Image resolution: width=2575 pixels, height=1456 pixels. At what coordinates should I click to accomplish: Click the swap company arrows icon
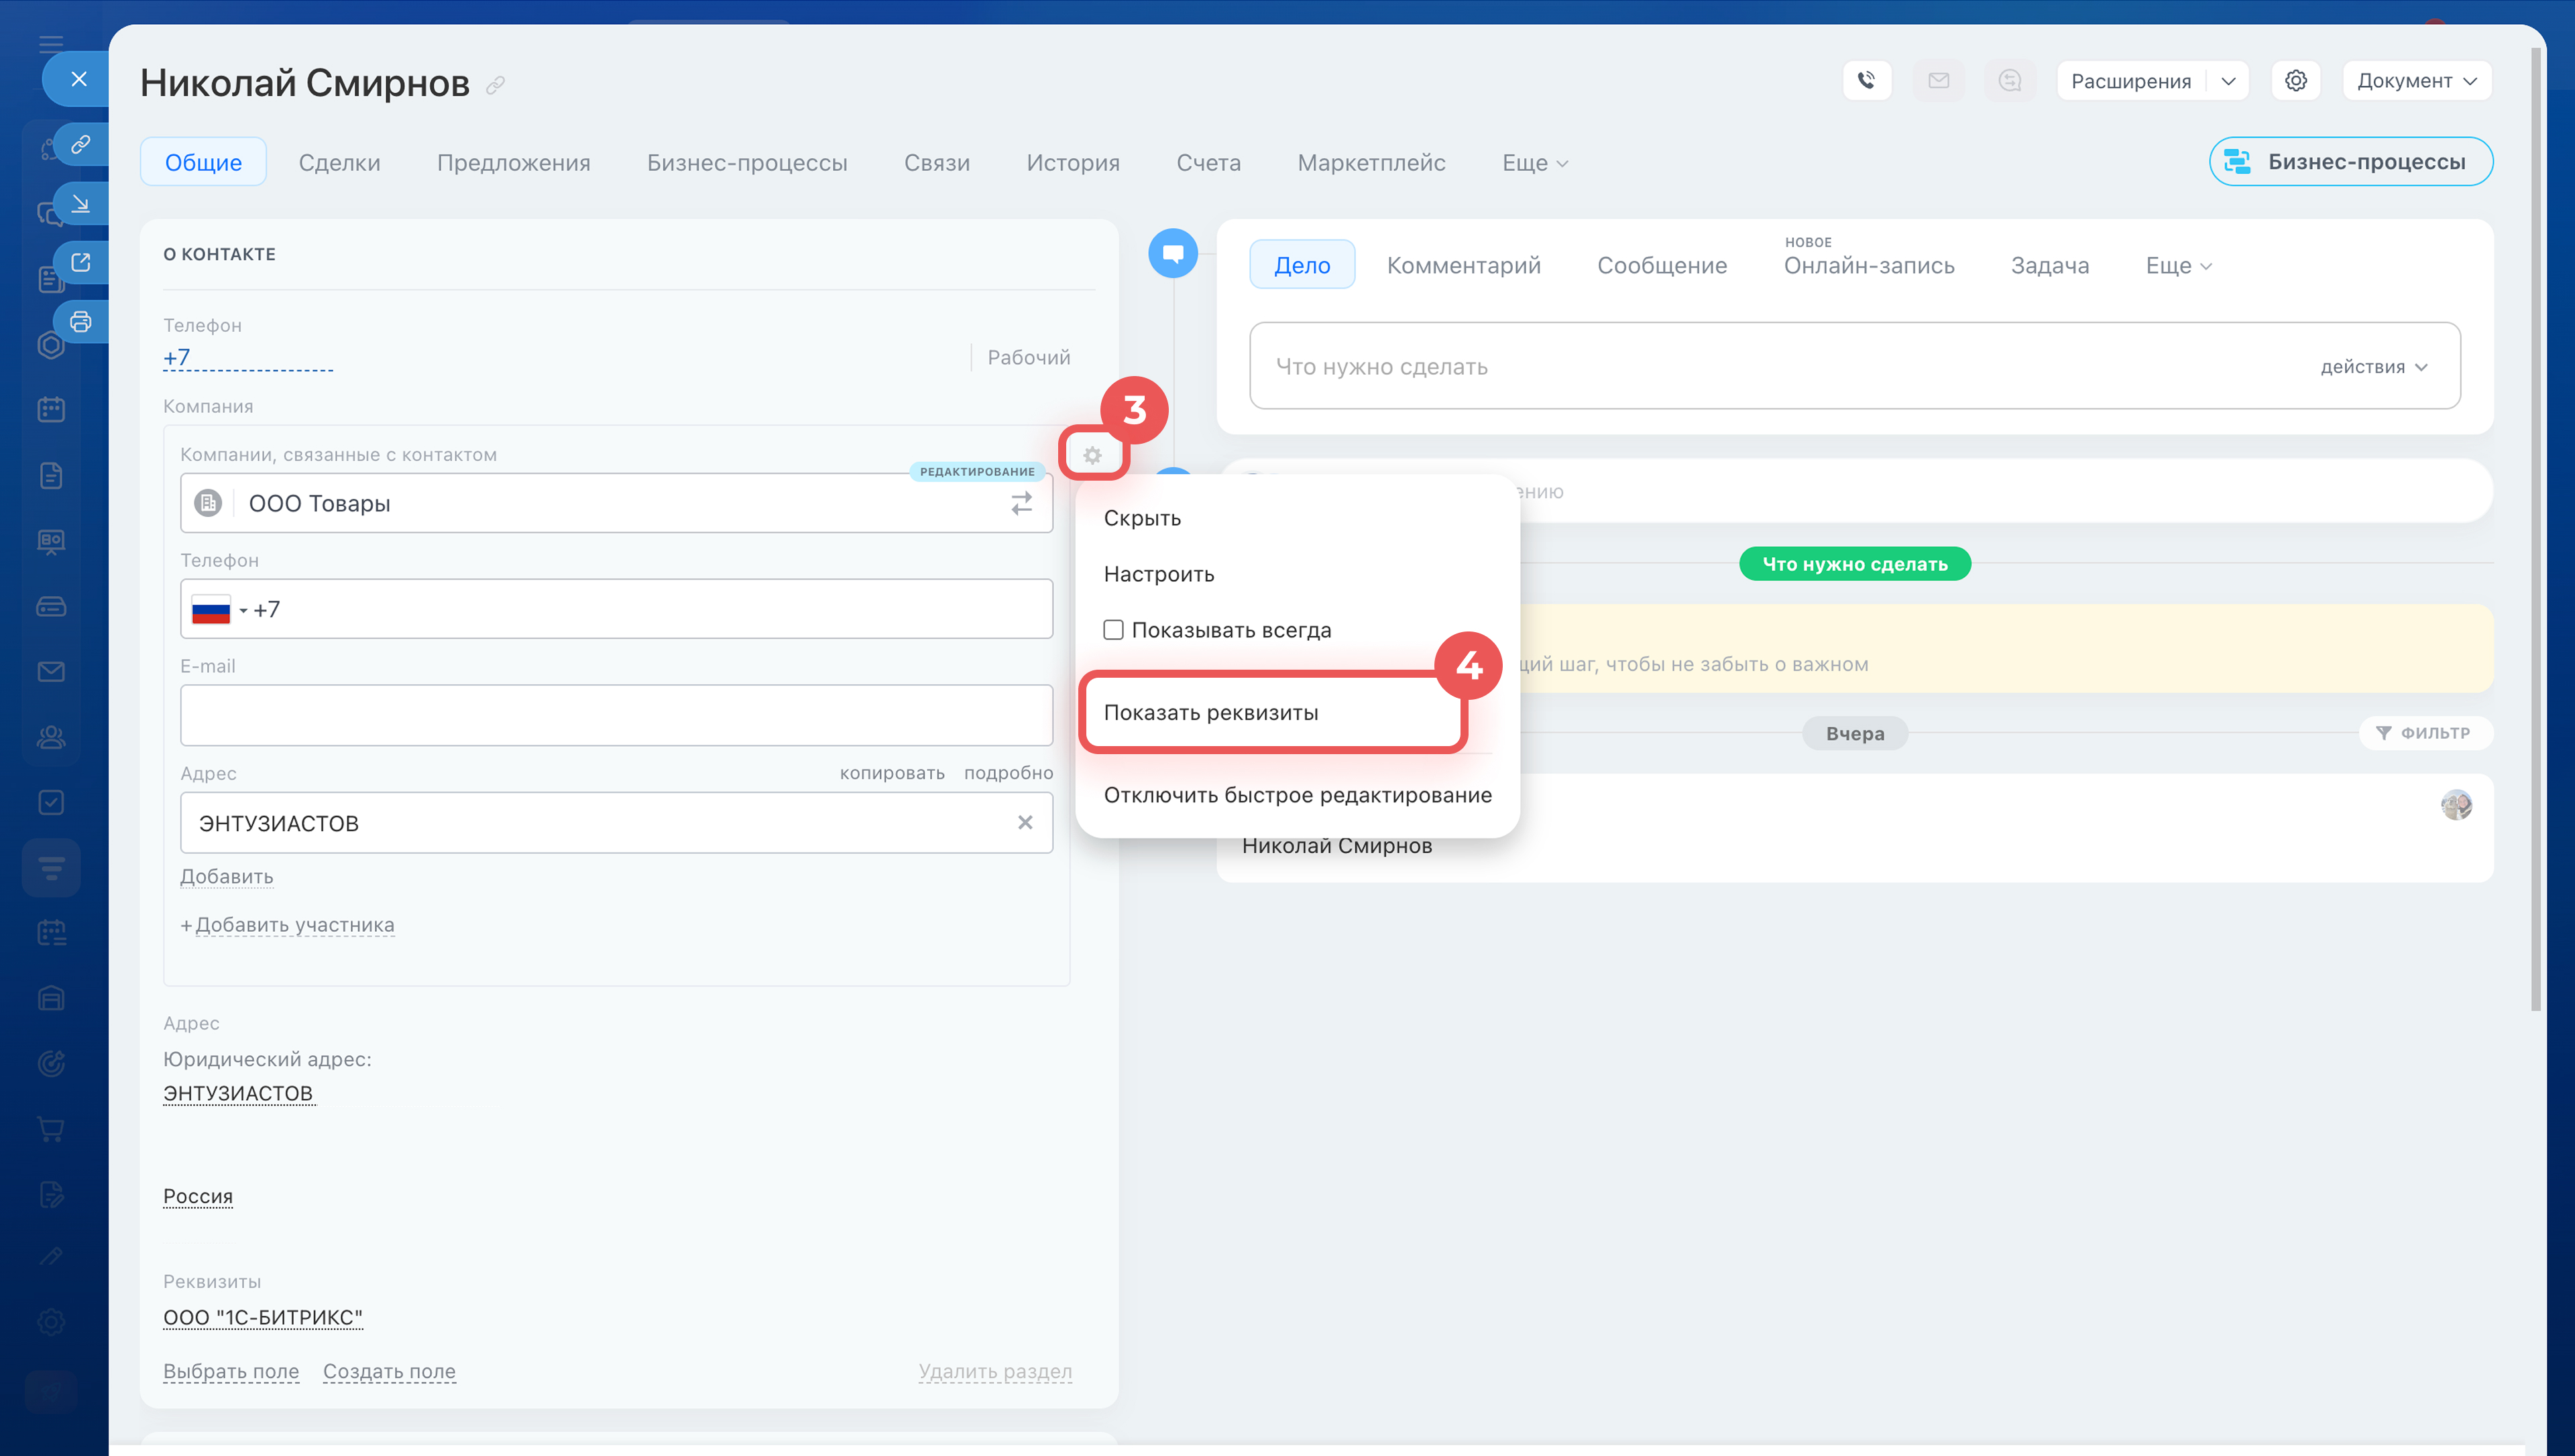pyautogui.click(x=1021, y=503)
